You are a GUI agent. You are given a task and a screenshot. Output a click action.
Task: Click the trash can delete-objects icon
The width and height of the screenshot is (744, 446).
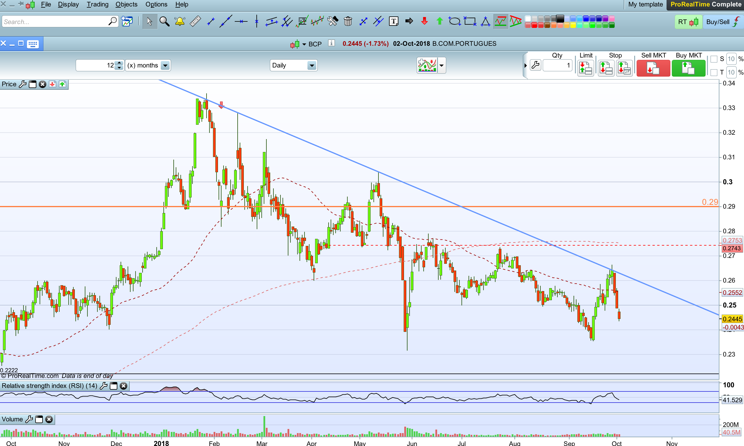(348, 22)
